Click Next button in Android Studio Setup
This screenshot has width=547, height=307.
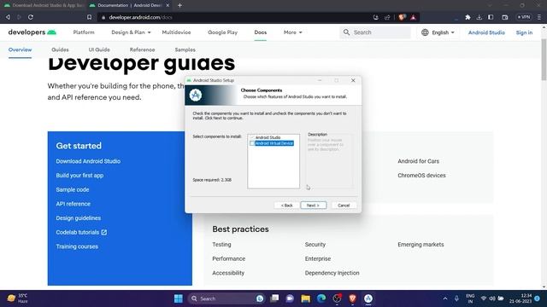[x=314, y=206]
